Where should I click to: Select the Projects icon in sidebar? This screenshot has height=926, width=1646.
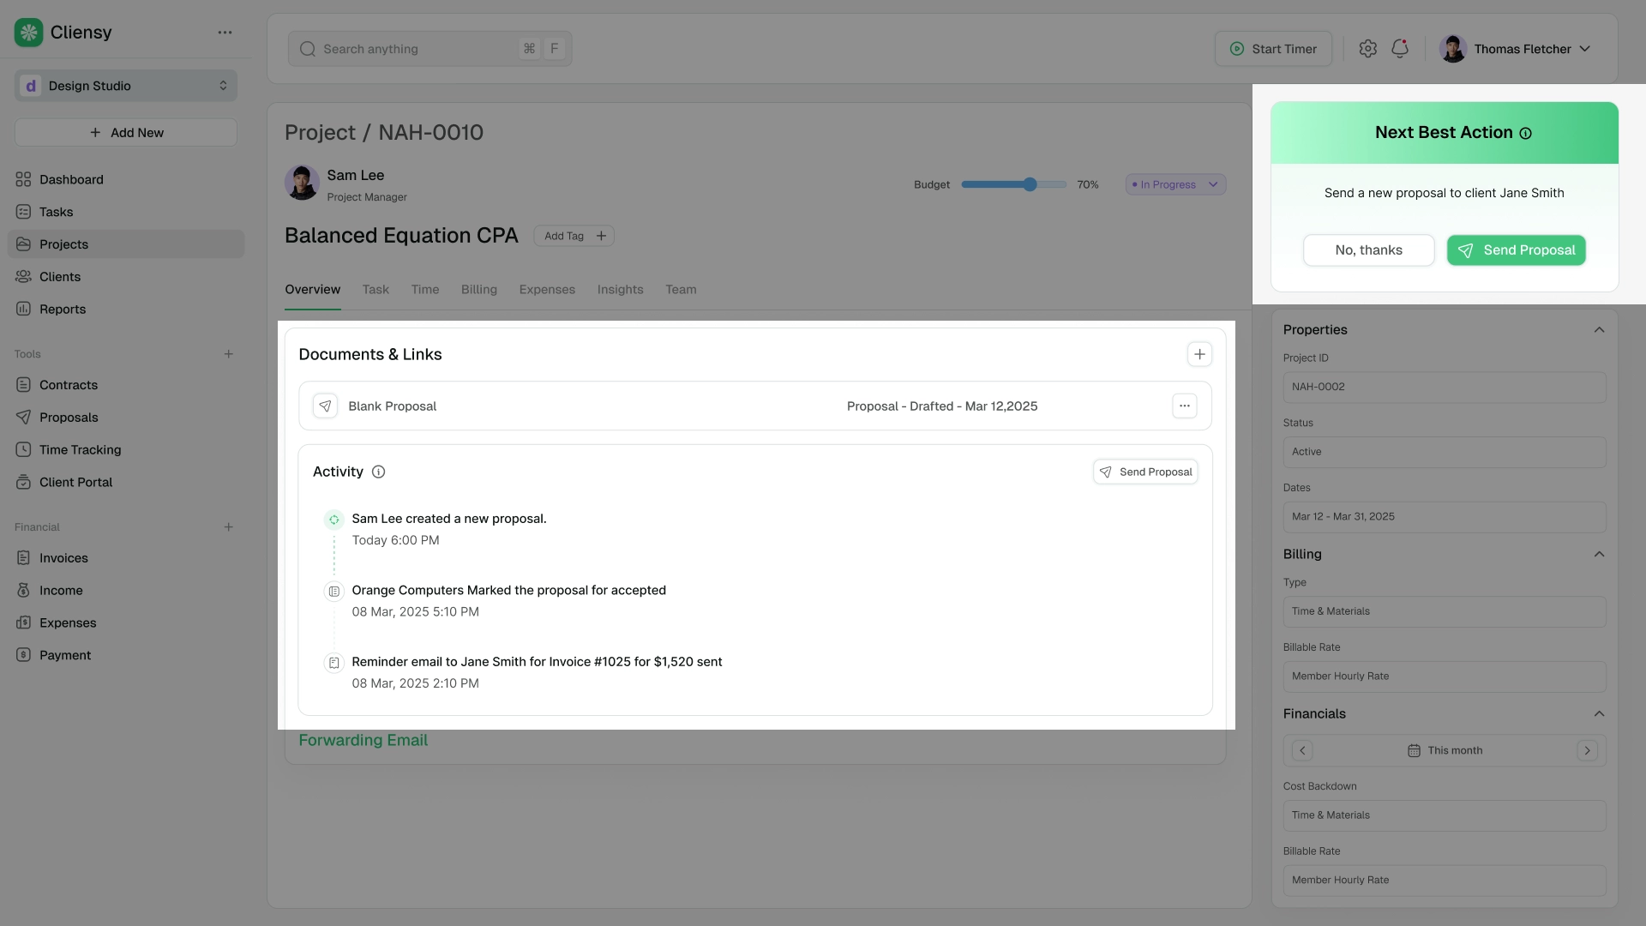point(23,244)
